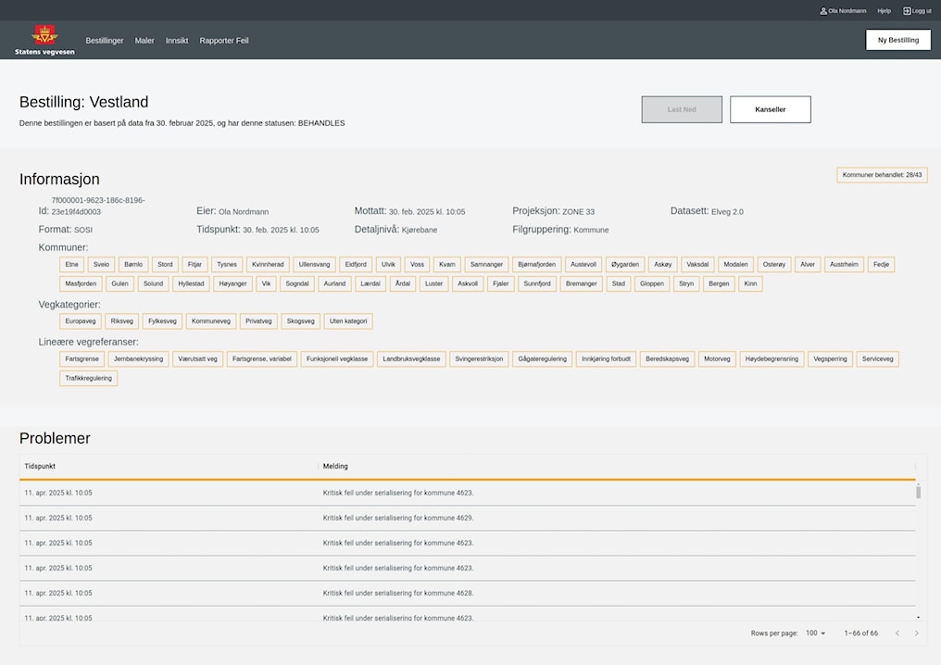Click the Kommuneveg category chip
Image resolution: width=941 pixels, height=665 pixels.
pos(210,321)
